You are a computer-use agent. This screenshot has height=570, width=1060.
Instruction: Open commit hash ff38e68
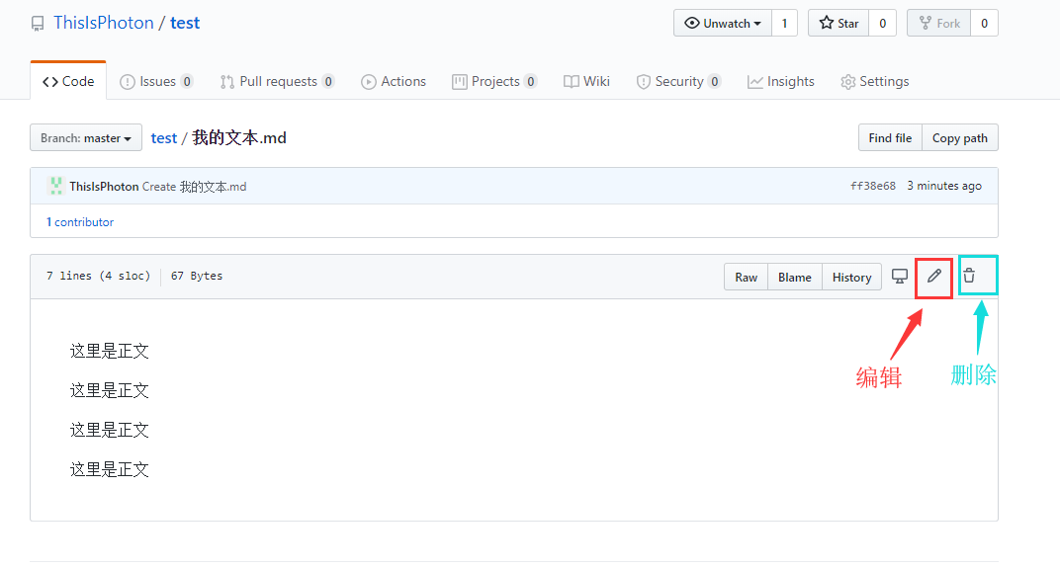point(873,186)
